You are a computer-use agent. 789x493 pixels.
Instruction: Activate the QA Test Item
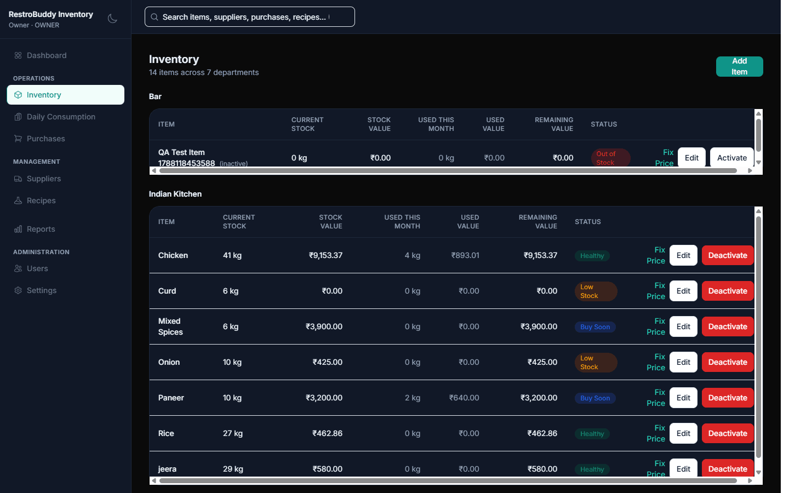pos(732,158)
